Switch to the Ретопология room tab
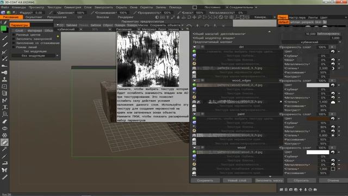 pyautogui.click(x=57, y=17)
